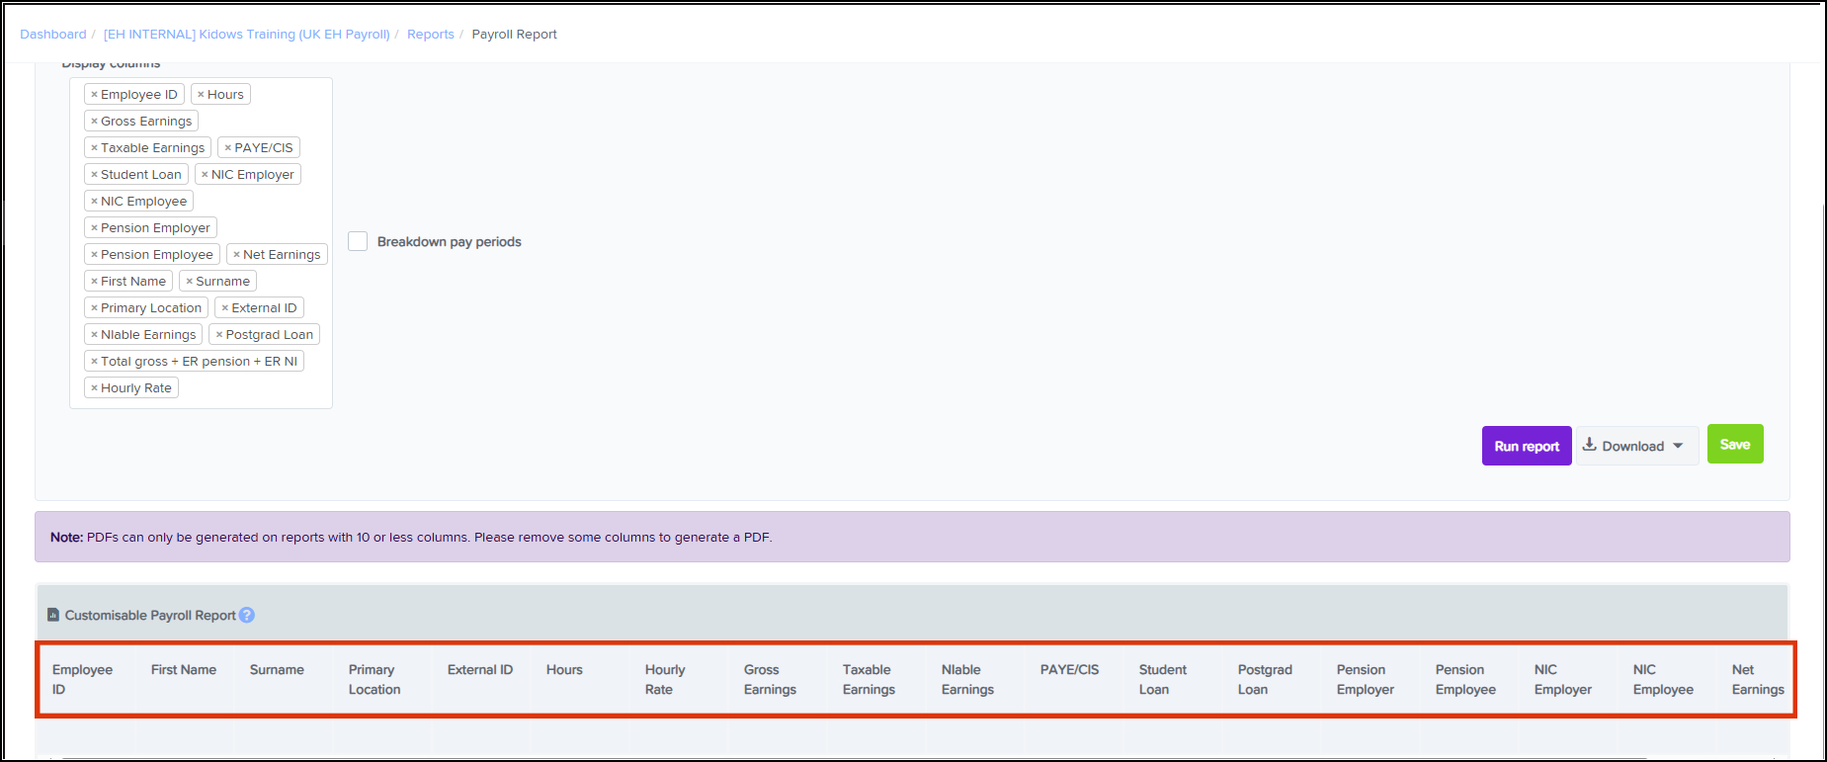Viewport: 1827px width, 762px height.
Task: Remove the Hourly Rate tag
Action: pos(94,388)
